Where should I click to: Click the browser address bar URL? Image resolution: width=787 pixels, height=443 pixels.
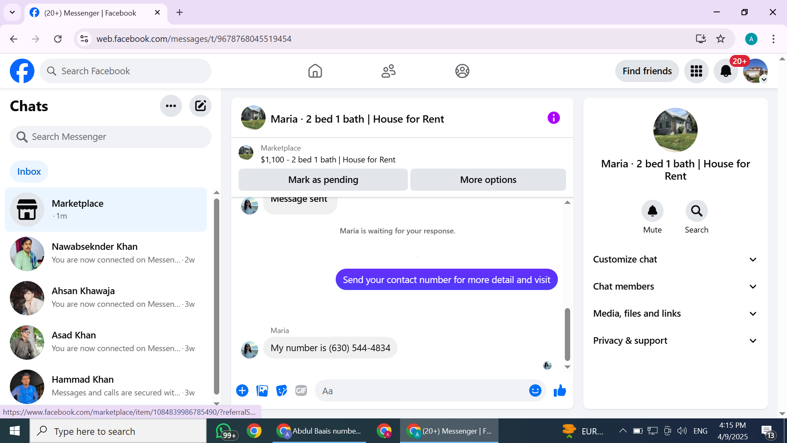(x=194, y=39)
